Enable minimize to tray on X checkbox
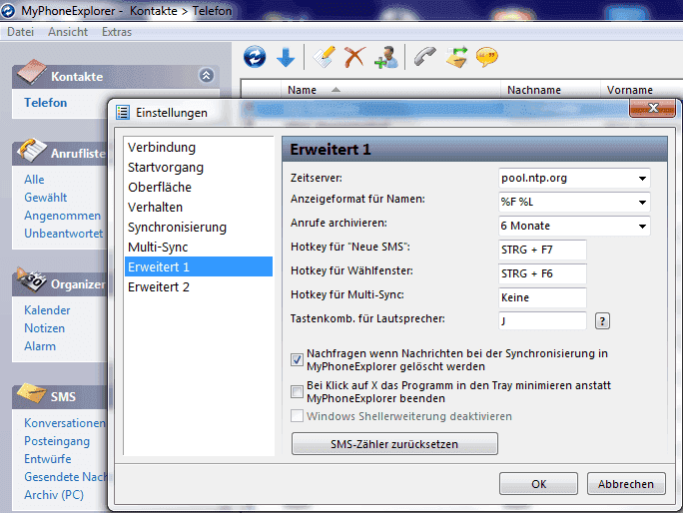The image size is (683, 513). point(298,392)
